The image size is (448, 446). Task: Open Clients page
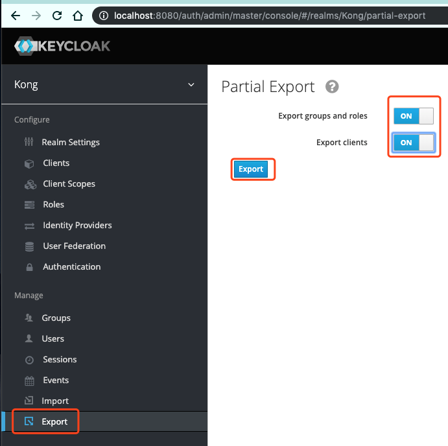pos(56,163)
